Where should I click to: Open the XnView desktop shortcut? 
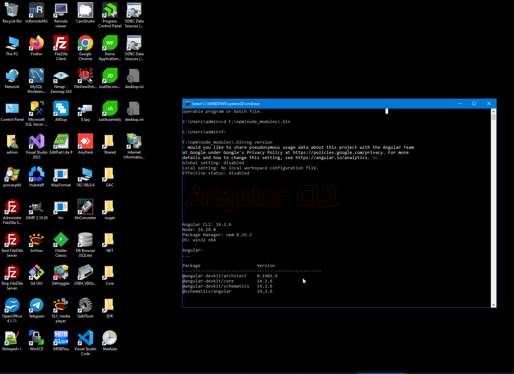(x=36, y=242)
